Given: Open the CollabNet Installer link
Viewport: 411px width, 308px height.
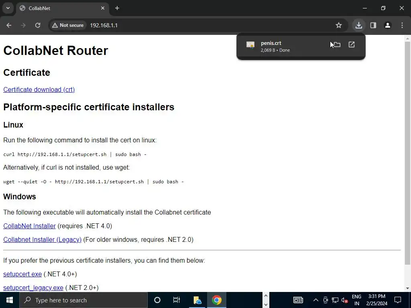Looking at the screenshot, I should tap(29, 226).
